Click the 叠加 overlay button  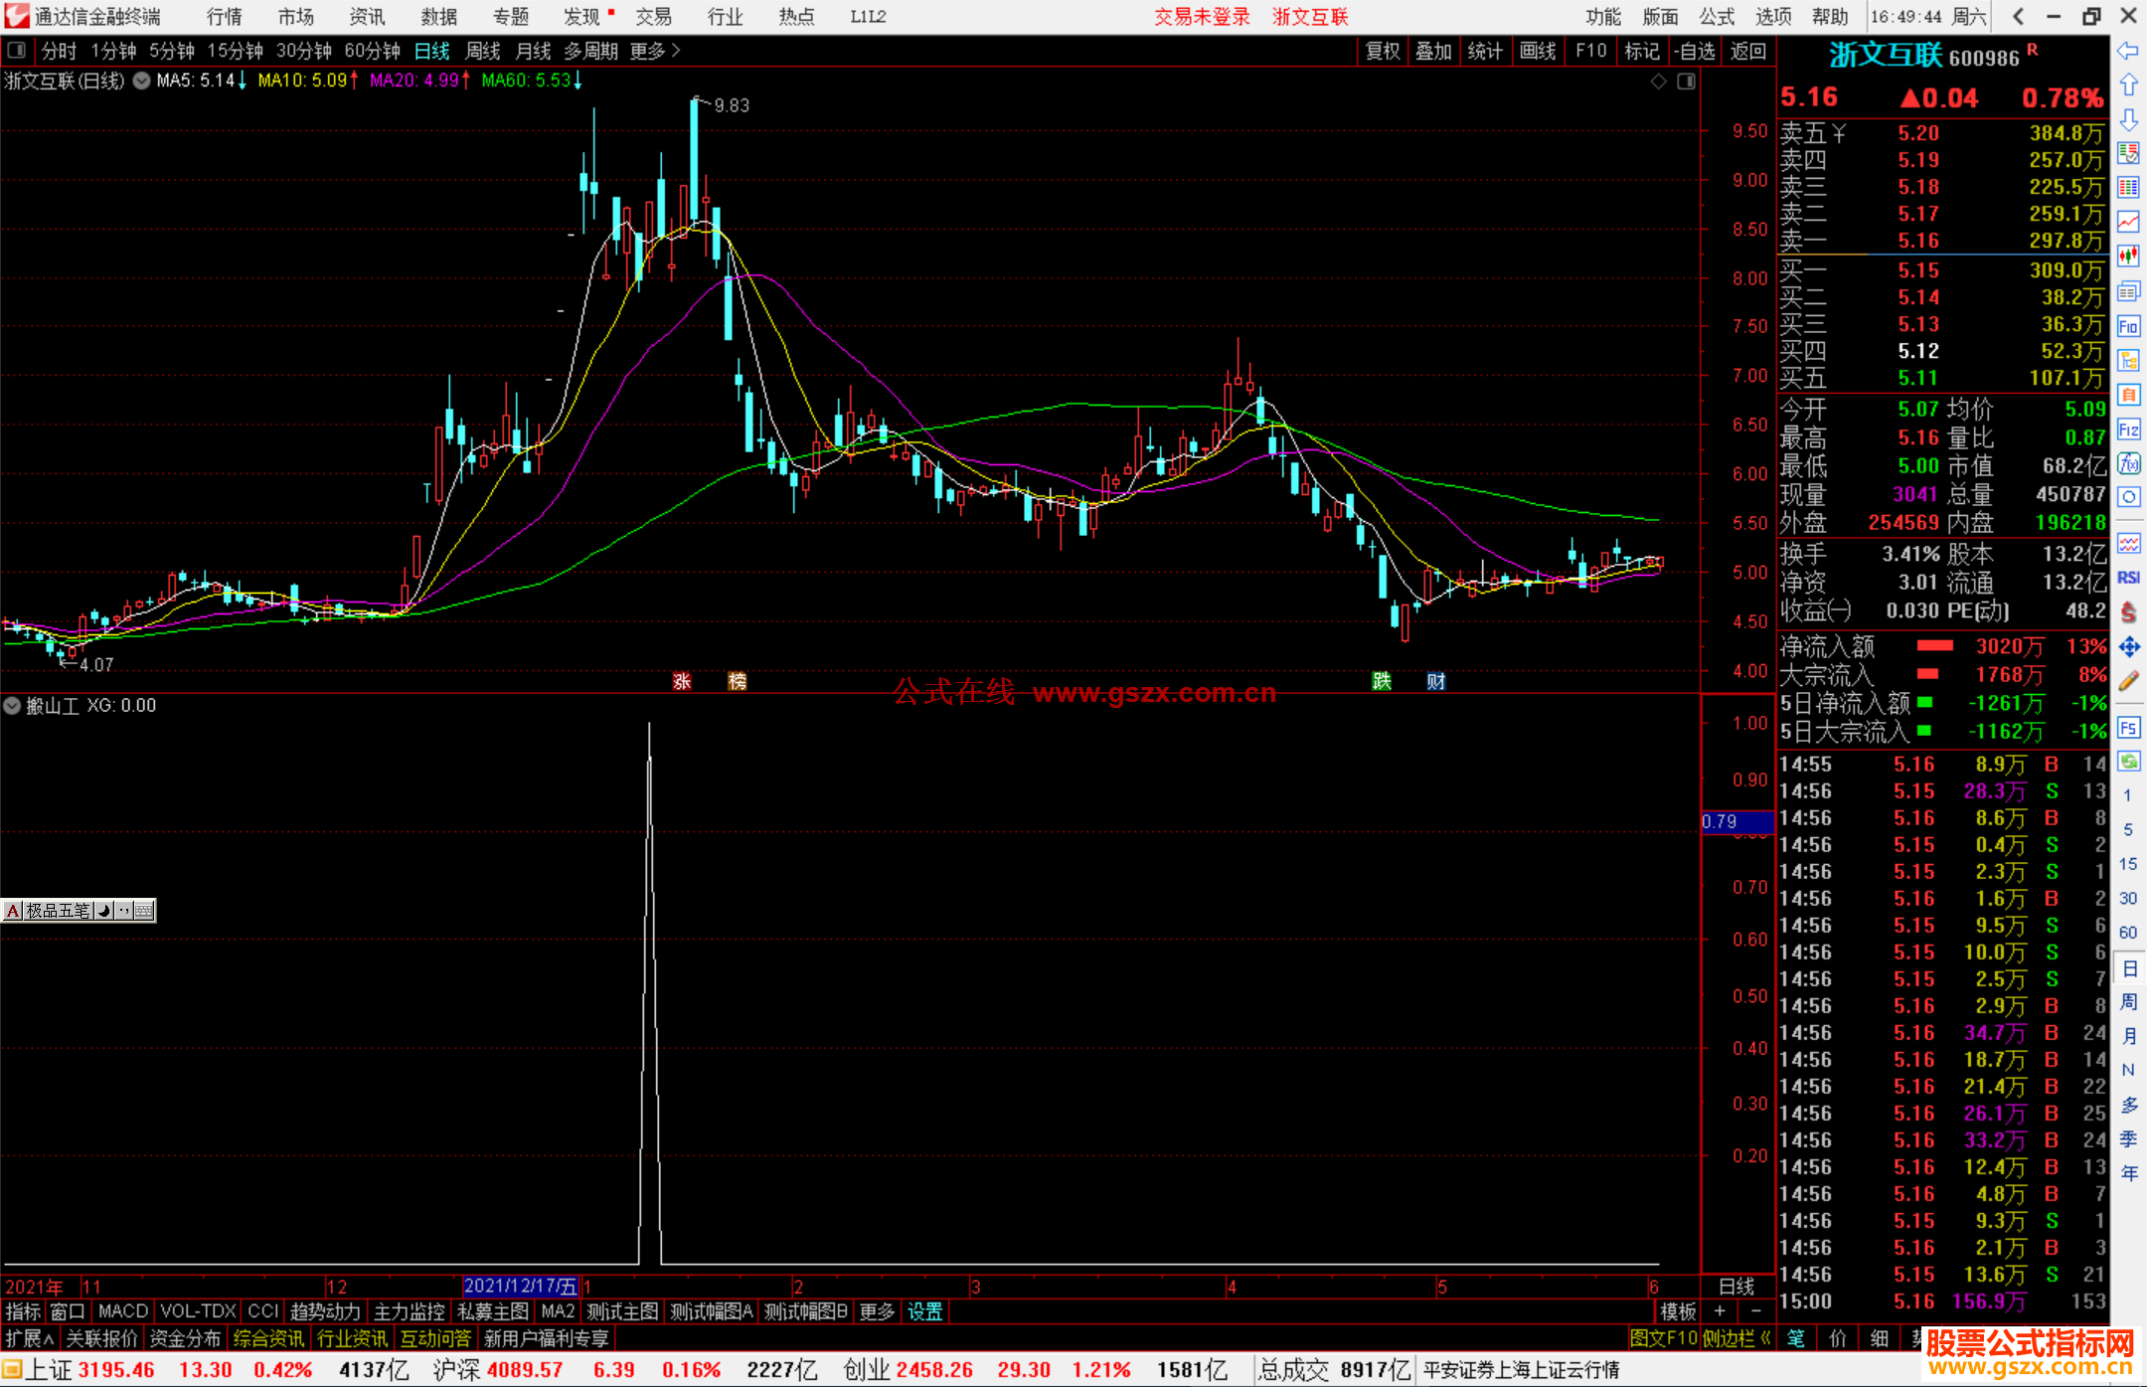click(1434, 51)
